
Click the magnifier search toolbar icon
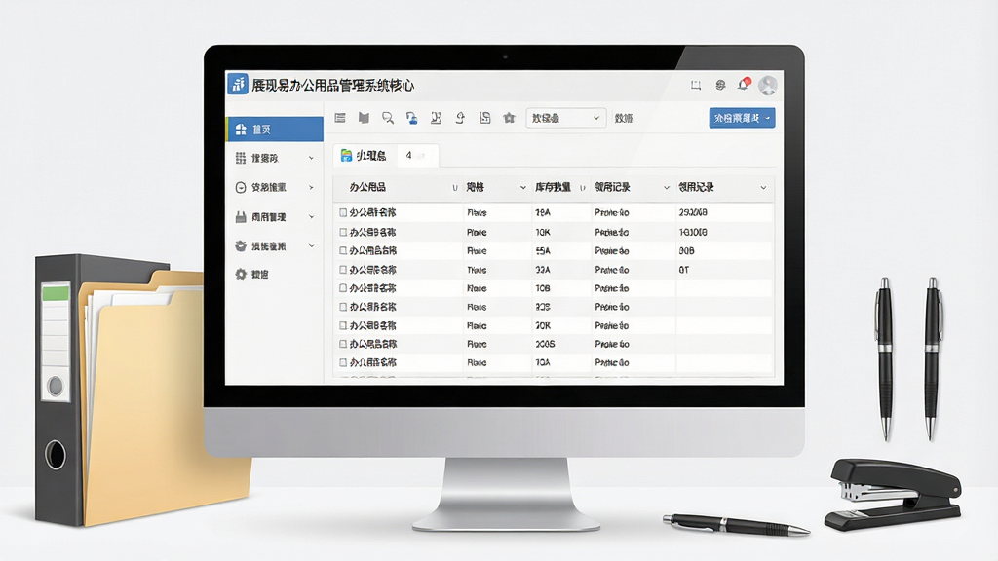pos(388,118)
